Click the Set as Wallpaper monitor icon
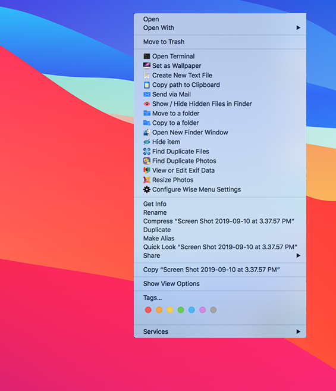This screenshot has width=336, height=391. click(147, 66)
